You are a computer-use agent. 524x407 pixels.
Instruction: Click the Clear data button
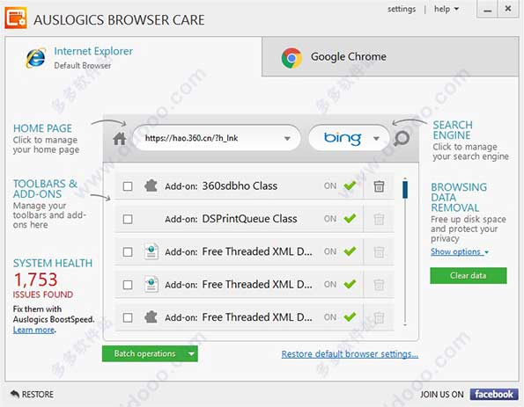pos(469,275)
